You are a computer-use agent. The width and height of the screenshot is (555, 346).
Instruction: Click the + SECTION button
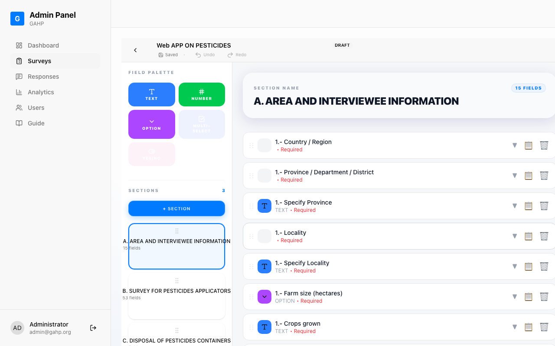(x=176, y=208)
